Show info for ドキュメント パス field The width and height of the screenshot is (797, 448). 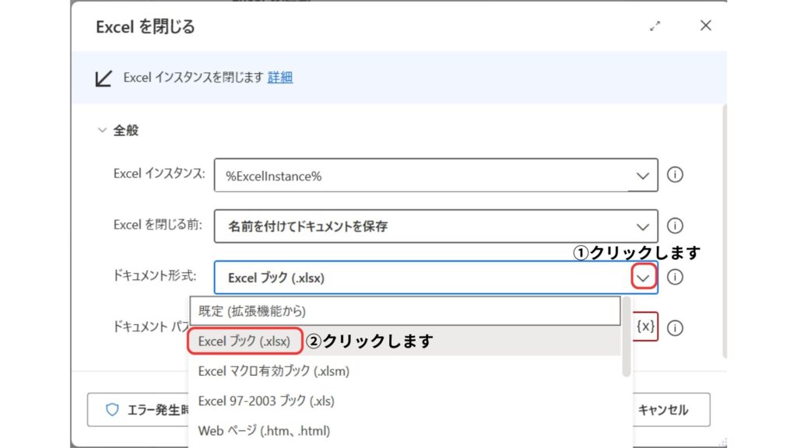675,327
